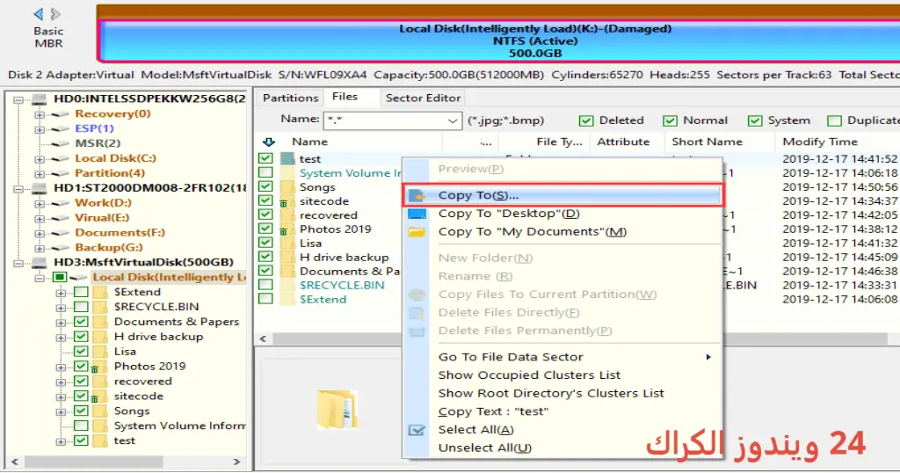The height and width of the screenshot is (473, 900).
Task: Toggle the Deleted filter checkbox
Action: coord(586,120)
